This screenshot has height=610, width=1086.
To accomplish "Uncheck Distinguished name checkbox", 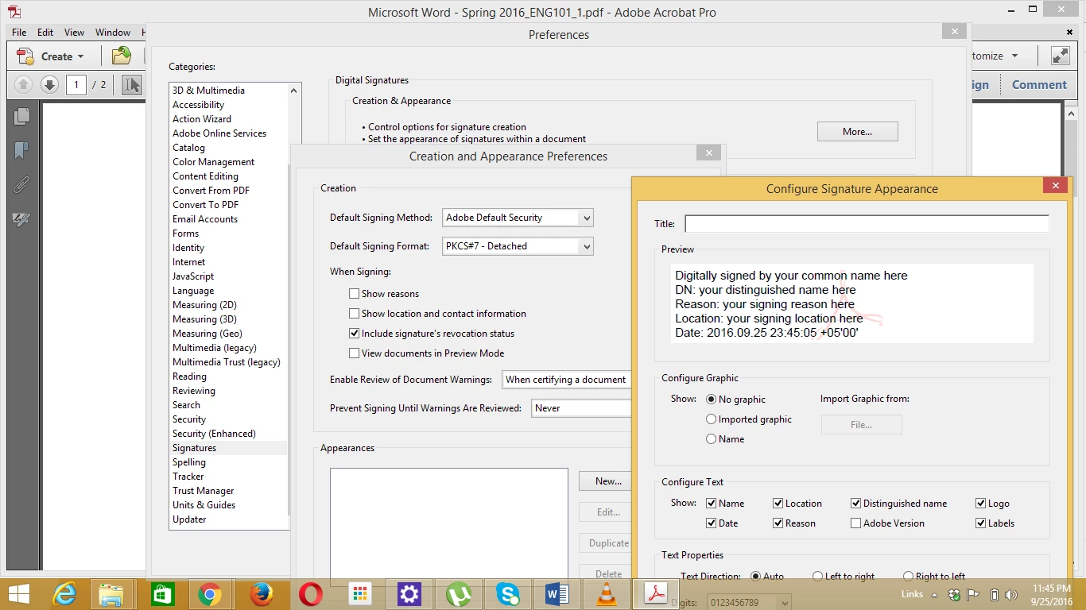I will coord(856,504).
